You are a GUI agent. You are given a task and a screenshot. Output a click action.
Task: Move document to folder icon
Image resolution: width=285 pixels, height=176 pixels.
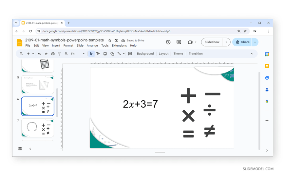tap(116, 40)
